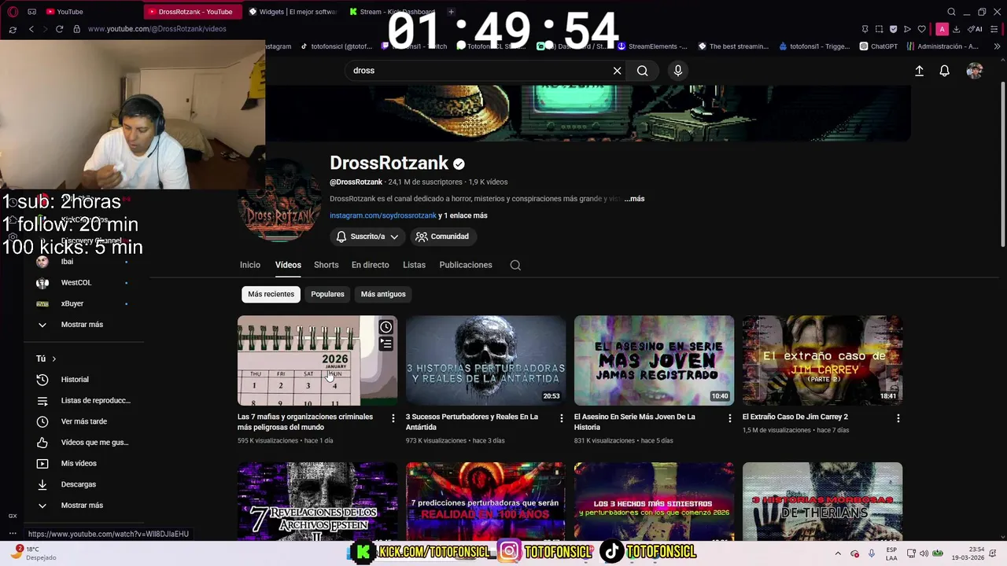Open the Tú section chevron
The image size is (1007, 566).
(53, 358)
